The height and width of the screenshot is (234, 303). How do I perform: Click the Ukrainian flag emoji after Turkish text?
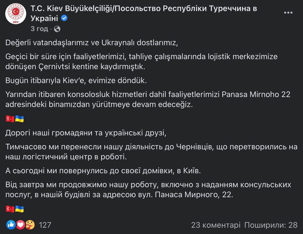coord(19,119)
